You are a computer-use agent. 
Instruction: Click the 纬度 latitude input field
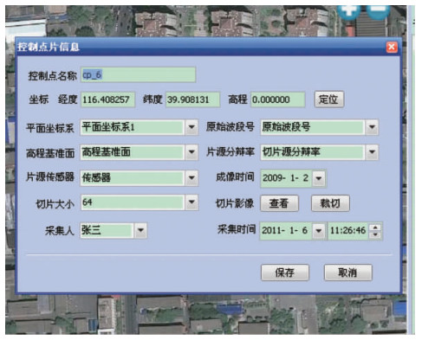click(192, 99)
